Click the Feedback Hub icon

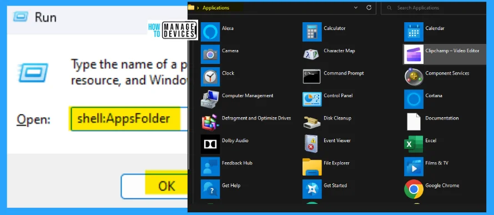210,167
